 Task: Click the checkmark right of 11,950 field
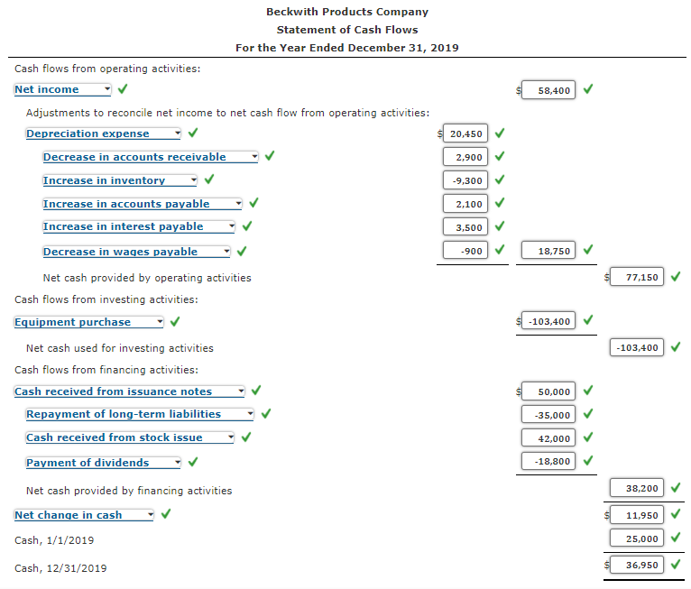click(x=676, y=514)
